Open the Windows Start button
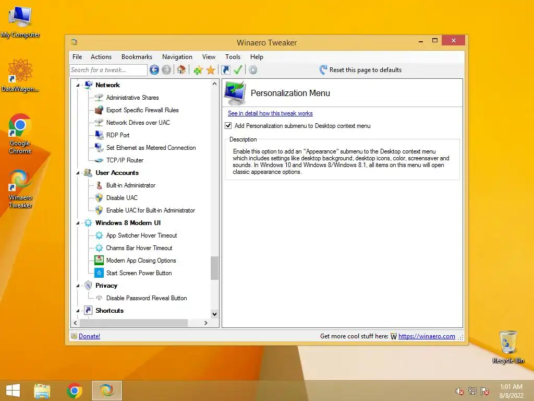This screenshot has width=534, height=401. [x=13, y=391]
